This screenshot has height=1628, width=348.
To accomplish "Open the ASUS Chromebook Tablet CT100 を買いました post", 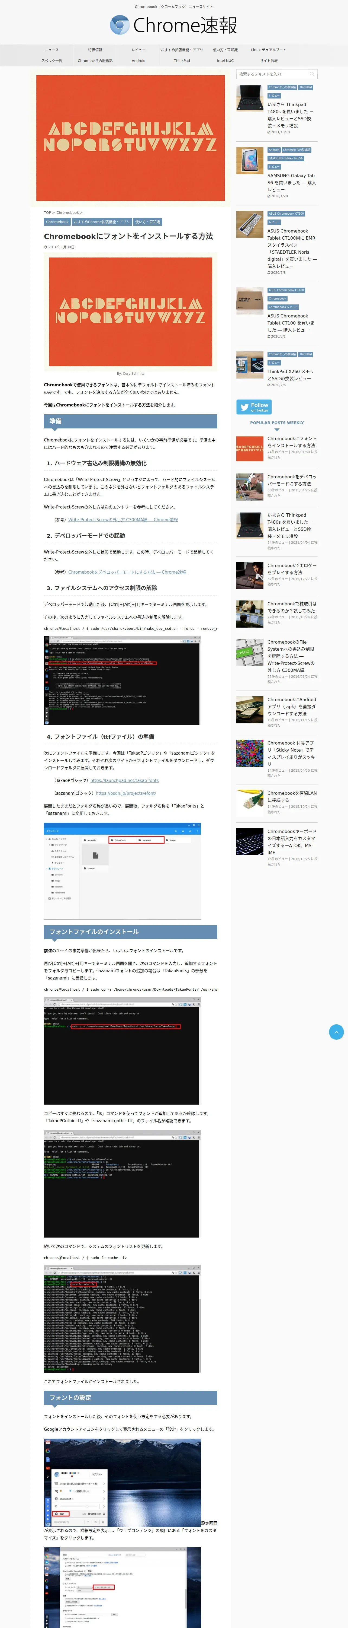I will click(291, 323).
